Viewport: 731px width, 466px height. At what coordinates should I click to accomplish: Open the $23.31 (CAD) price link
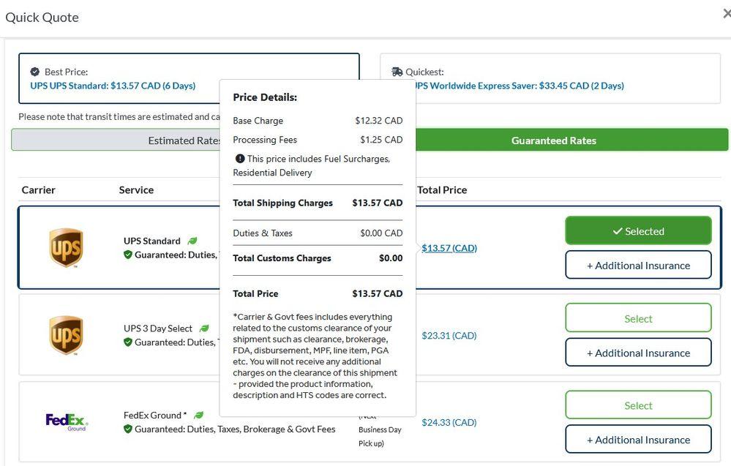click(449, 336)
